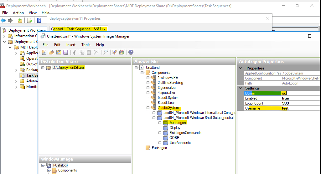
Task: Switch to OS Info tab
Action: click(x=100, y=28)
